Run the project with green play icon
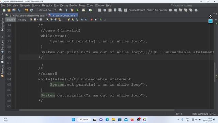Image resolution: width=218 pixels, height=123 pixels. (x=77, y=10)
